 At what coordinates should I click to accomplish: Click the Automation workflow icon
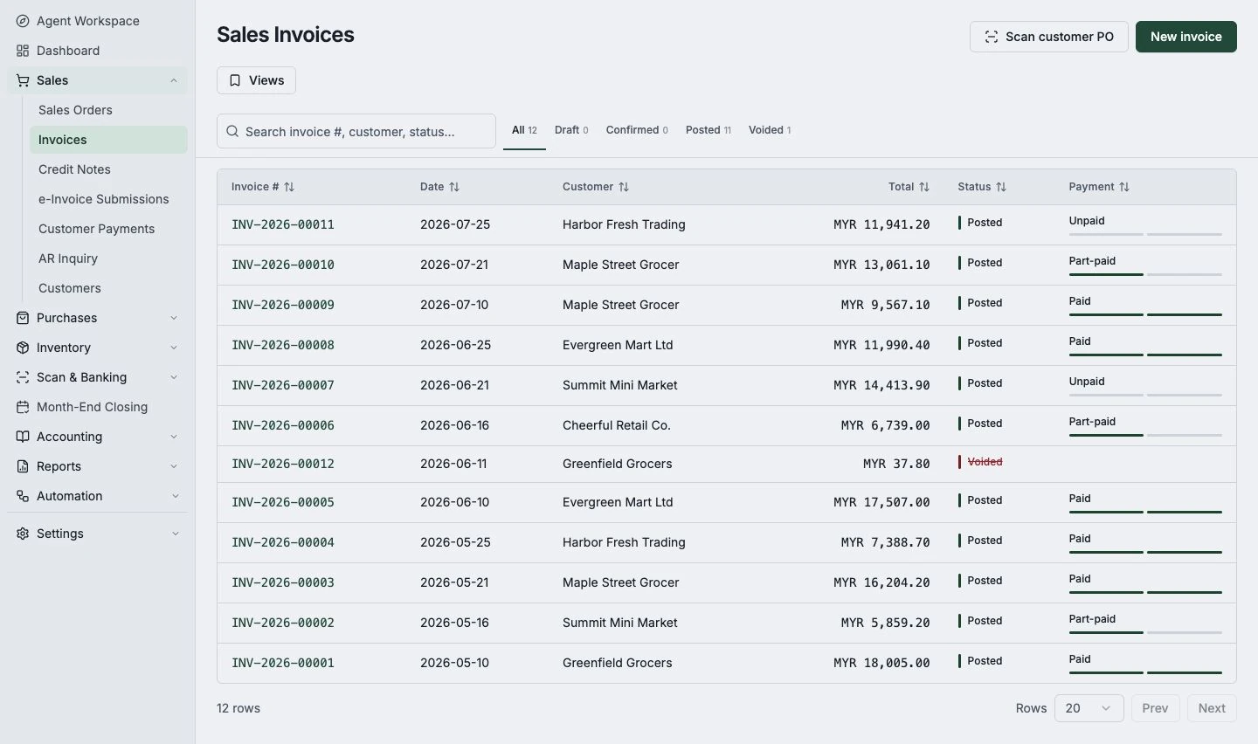(23, 496)
